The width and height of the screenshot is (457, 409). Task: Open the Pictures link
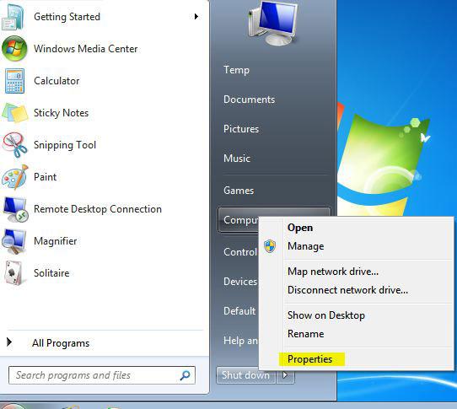(x=241, y=129)
